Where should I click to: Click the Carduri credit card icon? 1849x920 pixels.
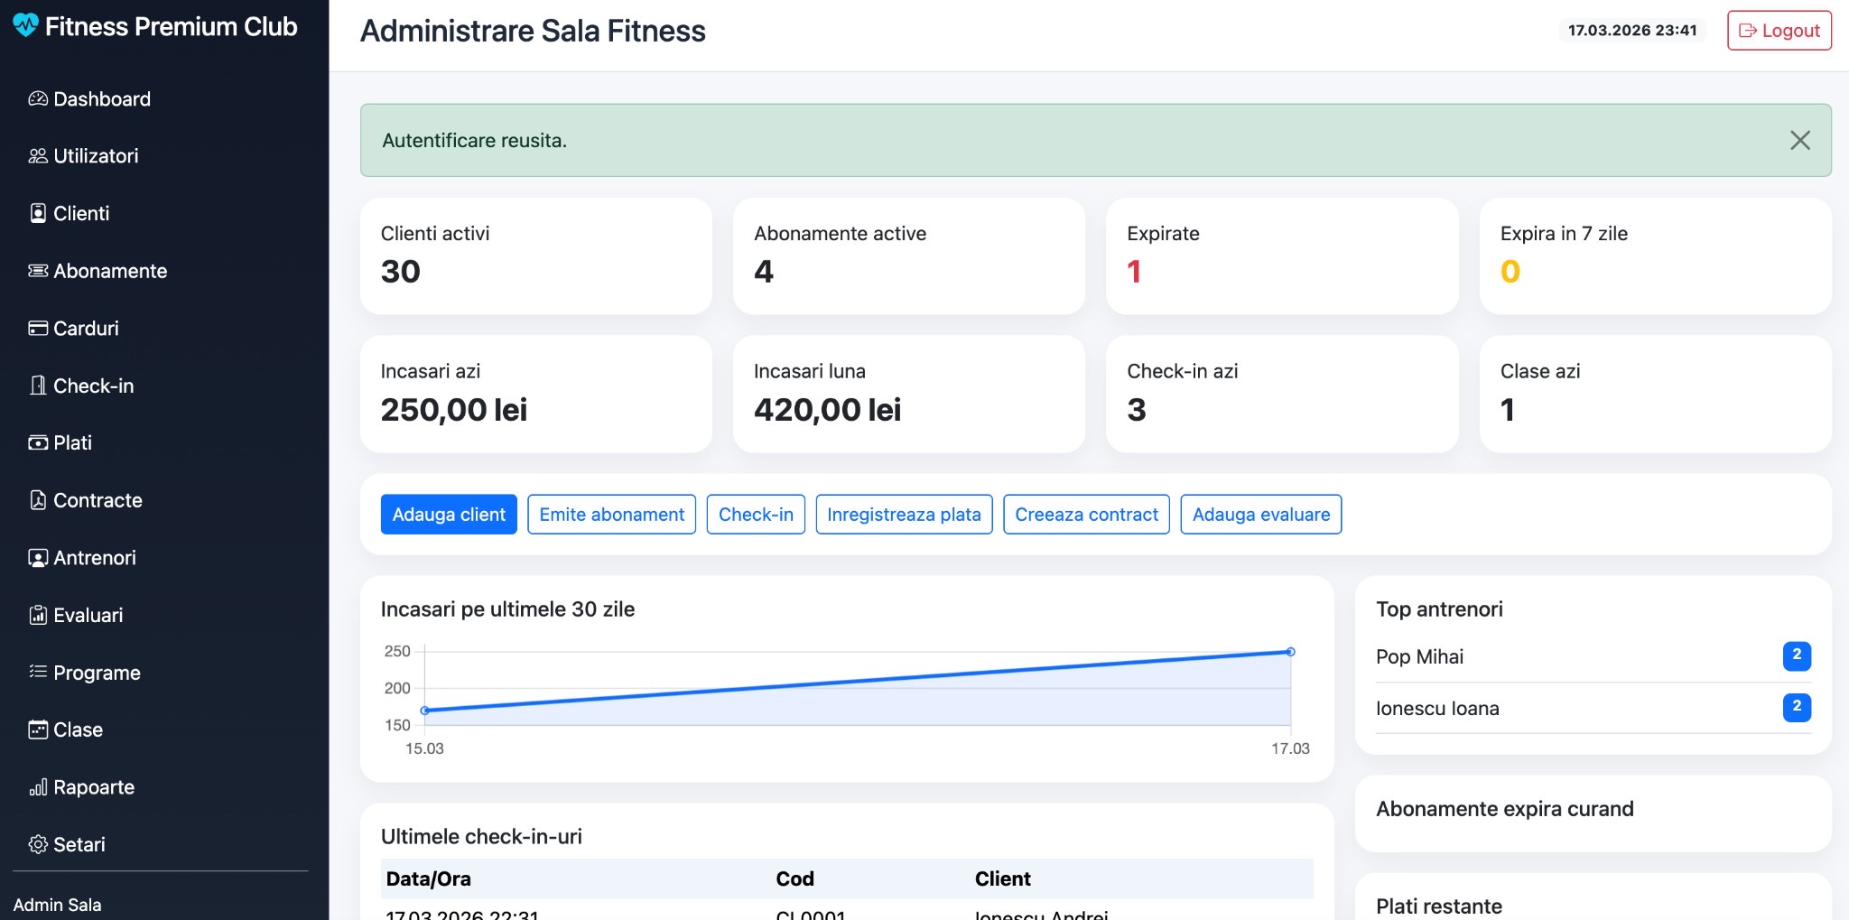click(x=38, y=329)
